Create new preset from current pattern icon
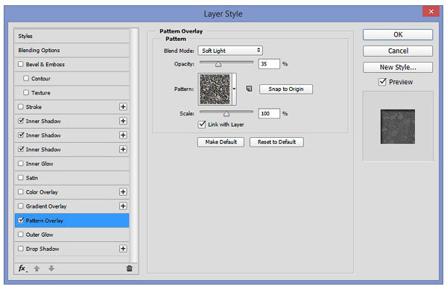The width and height of the screenshot is (447, 289). 249,89
